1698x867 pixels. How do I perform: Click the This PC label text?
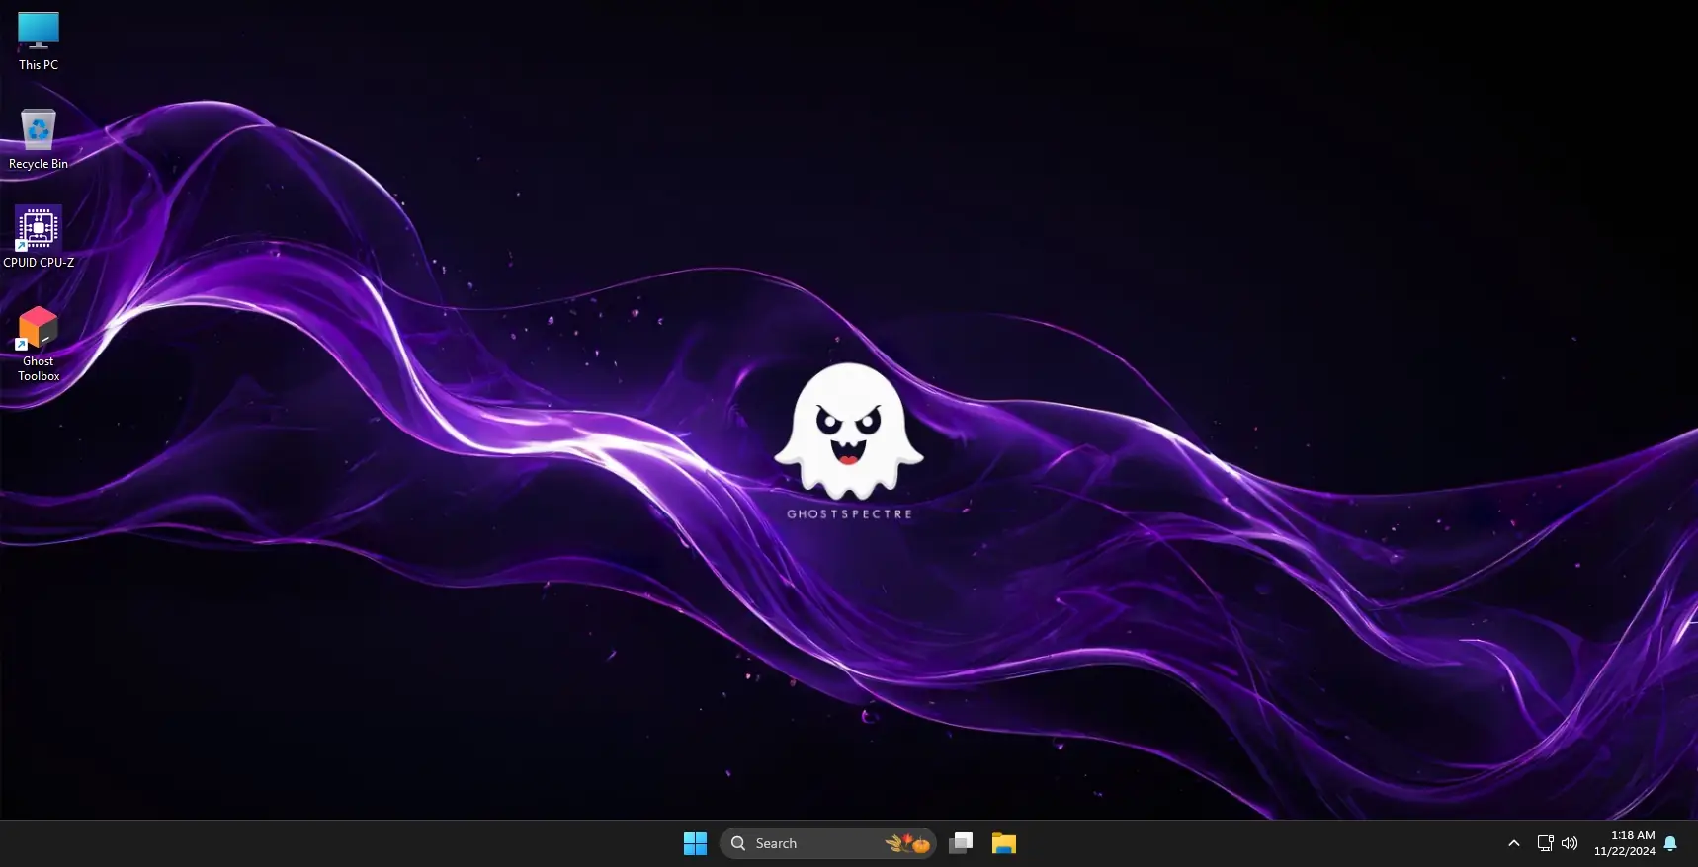(39, 65)
